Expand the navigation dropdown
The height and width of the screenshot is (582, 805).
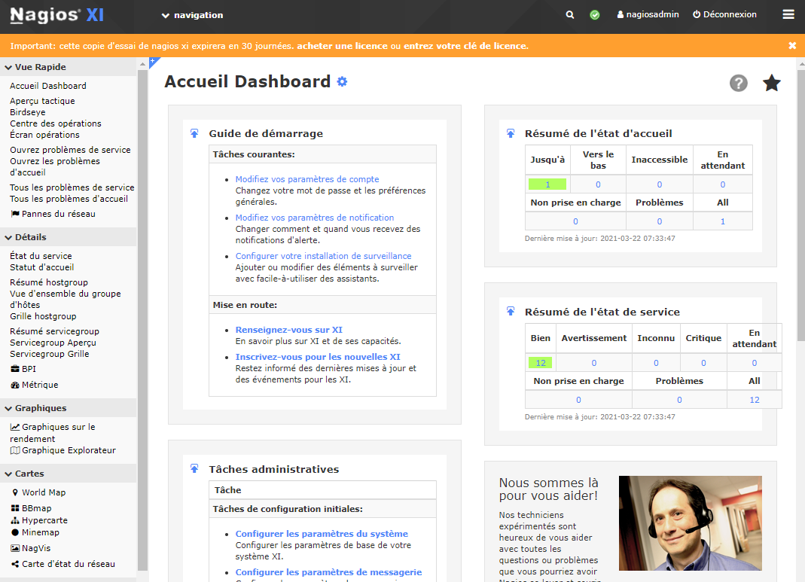click(192, 15)
